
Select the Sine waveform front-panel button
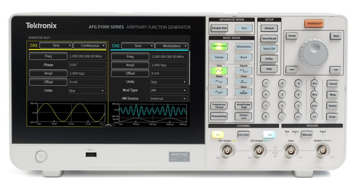click(x=219, y=71)
